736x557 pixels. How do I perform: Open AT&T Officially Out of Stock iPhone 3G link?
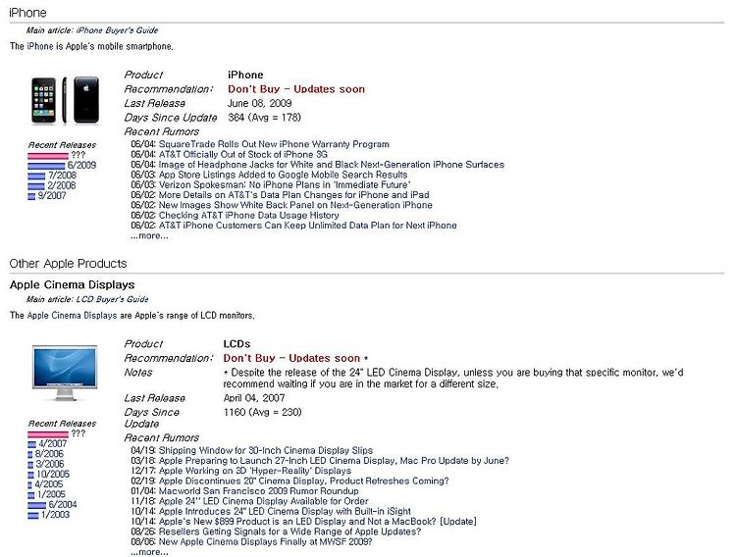(x=243, y=154)
